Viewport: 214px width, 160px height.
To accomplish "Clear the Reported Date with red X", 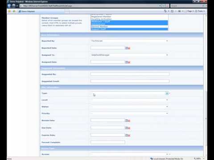I will point(129,48).
